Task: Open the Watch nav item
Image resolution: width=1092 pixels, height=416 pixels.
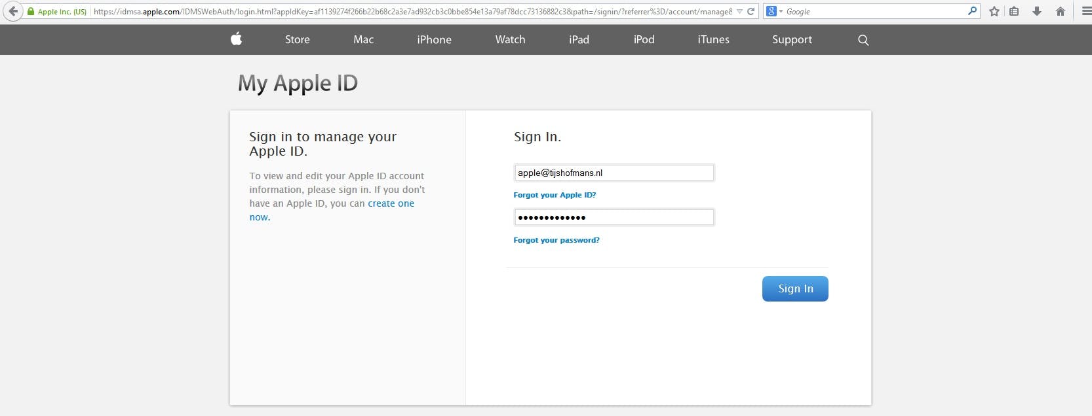Action: click(511, 40)
